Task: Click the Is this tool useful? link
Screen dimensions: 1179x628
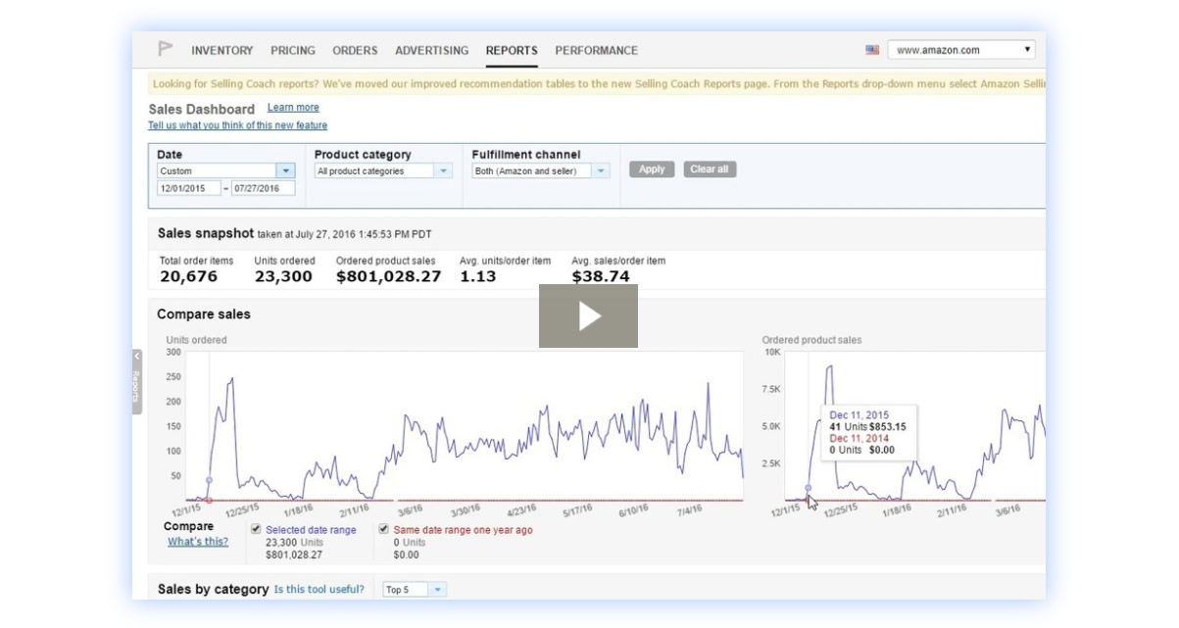Action: coord(319,590)
